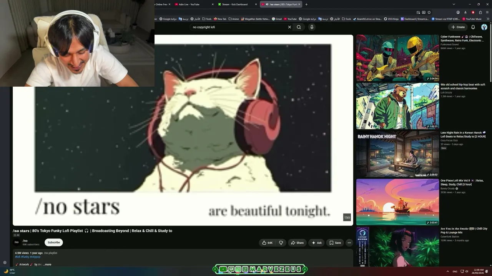Click the YouTube search magnifier button

(x=299, y=27)
